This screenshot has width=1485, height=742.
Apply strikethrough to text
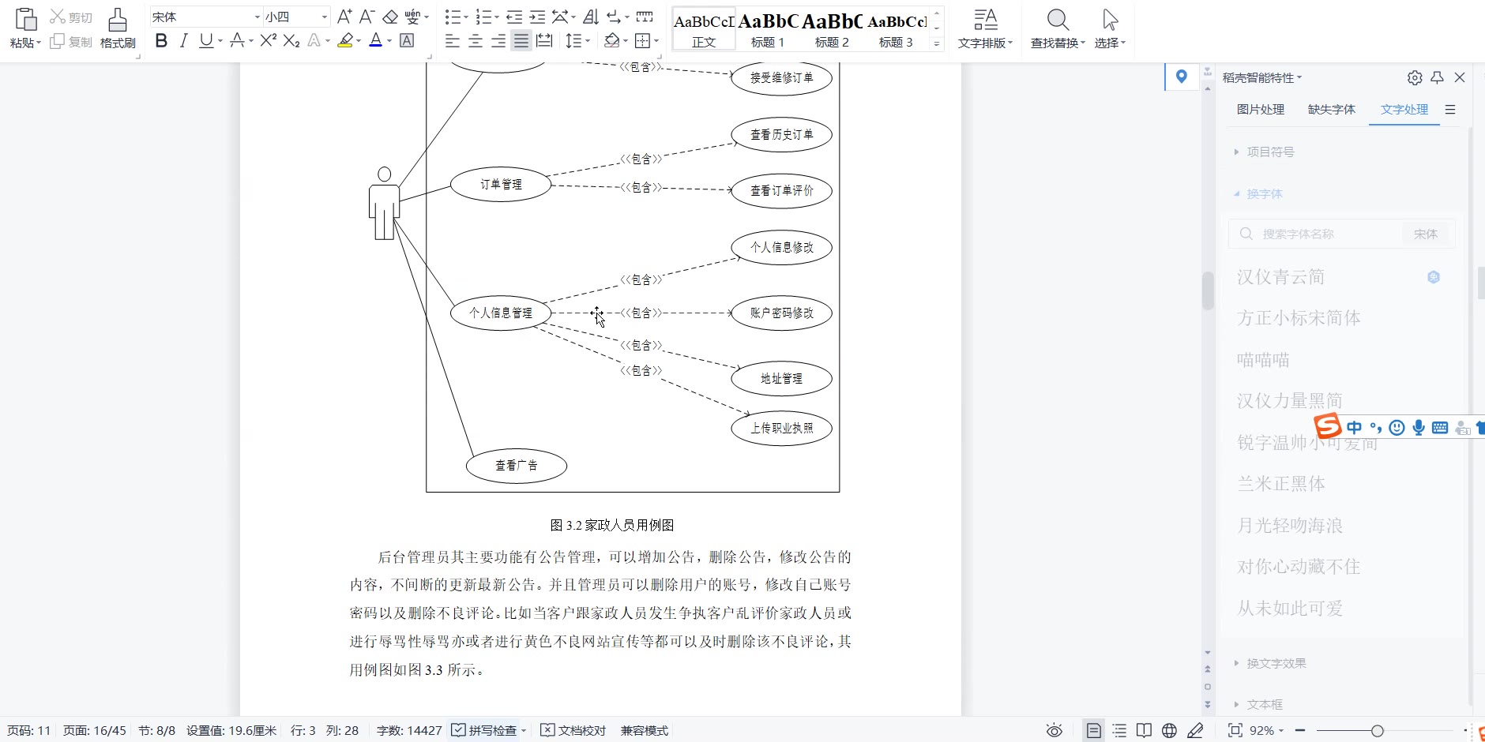[x=237, y=41]
